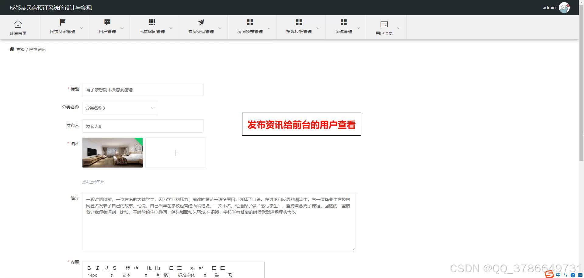Open the 分类名称 dropdown showing 分类名称8
The width and height of the screenshot is (584, 278).
coord(120,108)
